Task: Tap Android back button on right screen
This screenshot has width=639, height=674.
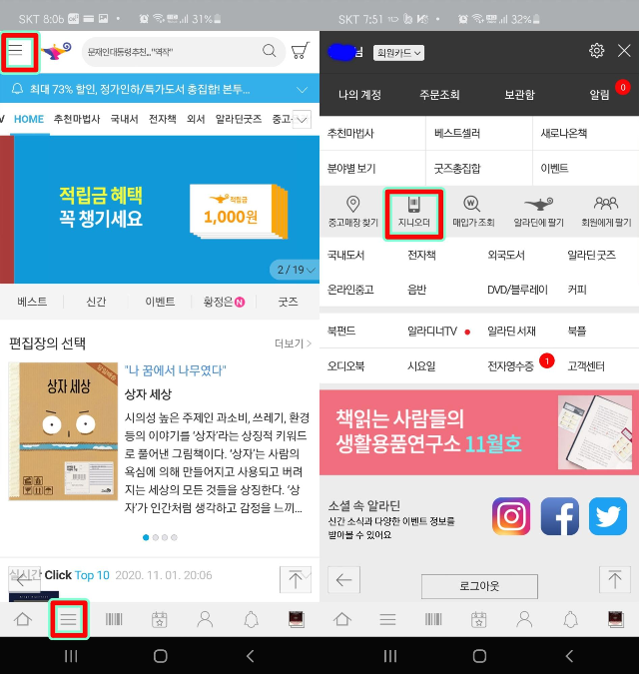Action: click(569, 656)
